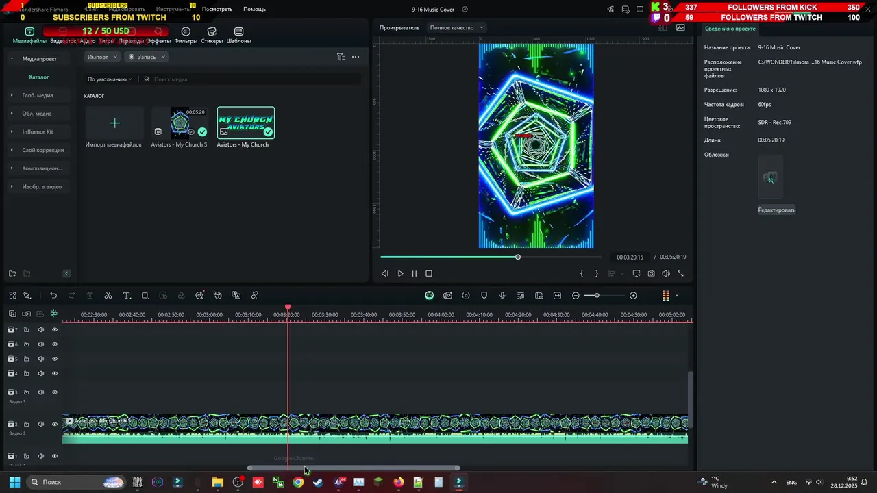Image resolution: width=877 pixels, height=493 pixels.
Task: Enter fullscreen preview with the expand icon
Action: pos(680,273)
